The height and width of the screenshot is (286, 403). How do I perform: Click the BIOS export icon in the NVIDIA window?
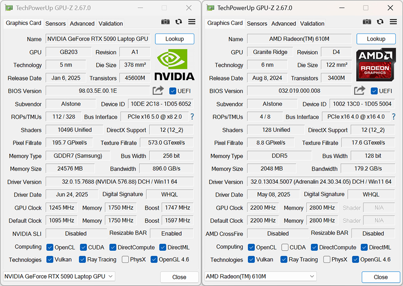coord(158,91)
